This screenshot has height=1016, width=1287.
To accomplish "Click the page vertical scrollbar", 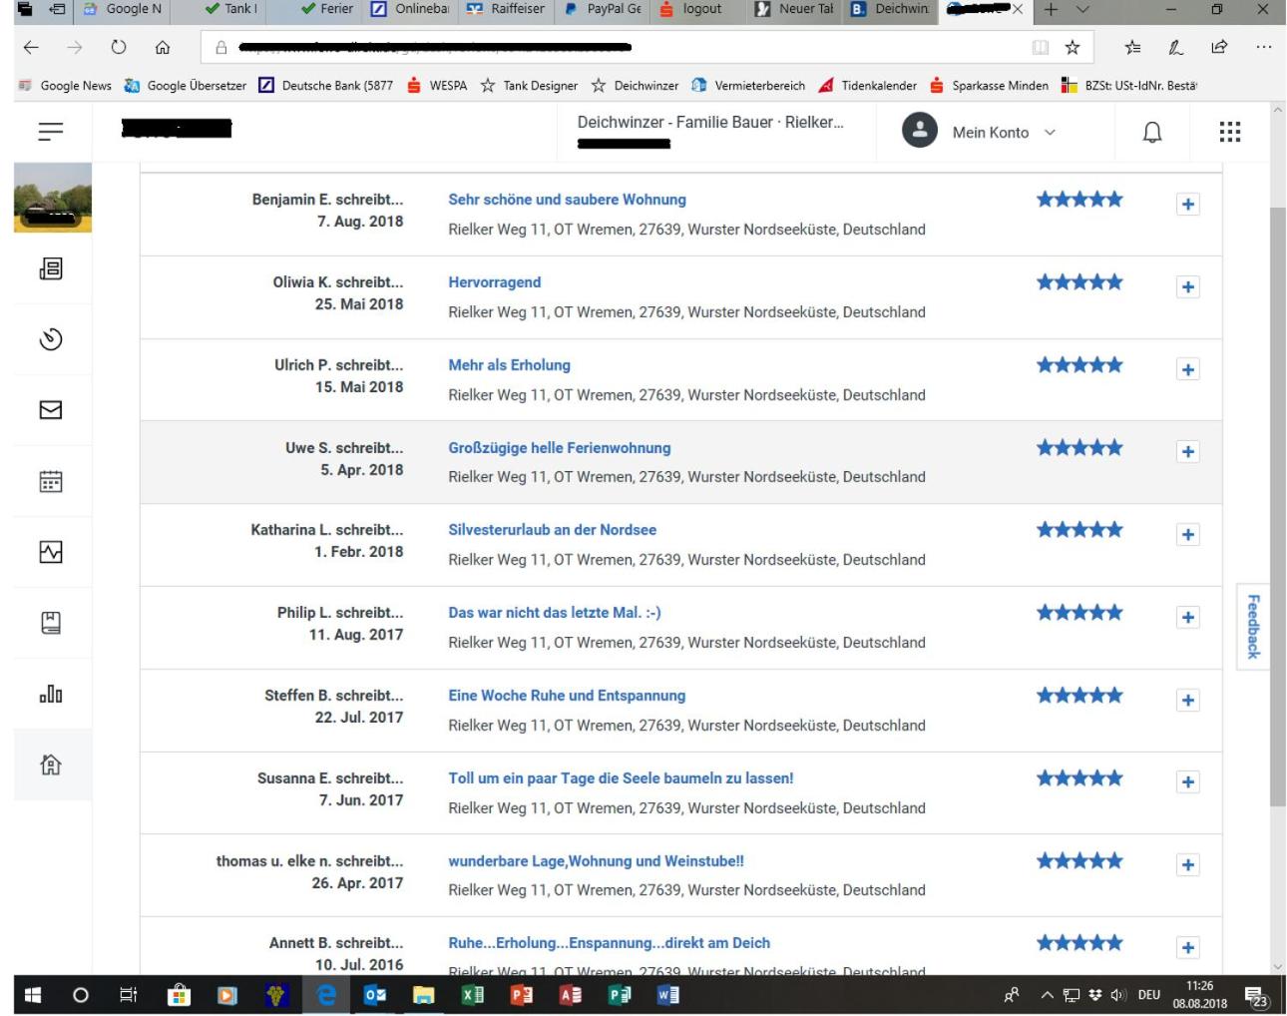I will tap(1278, 507).
